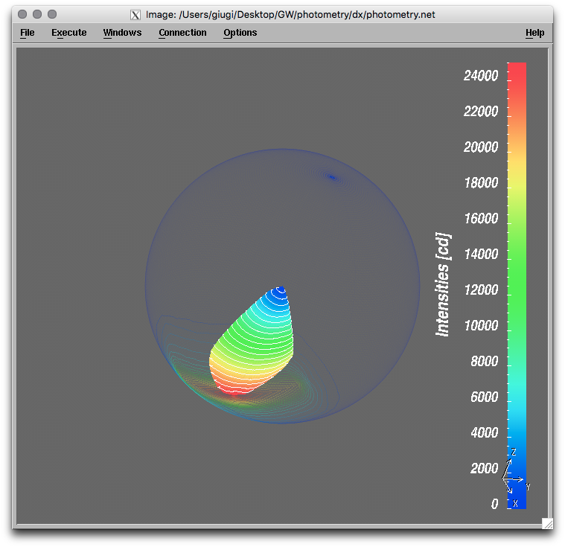Open the Help menu
The width and height of the screenshot is (565, 547).
tap(534, 33)
